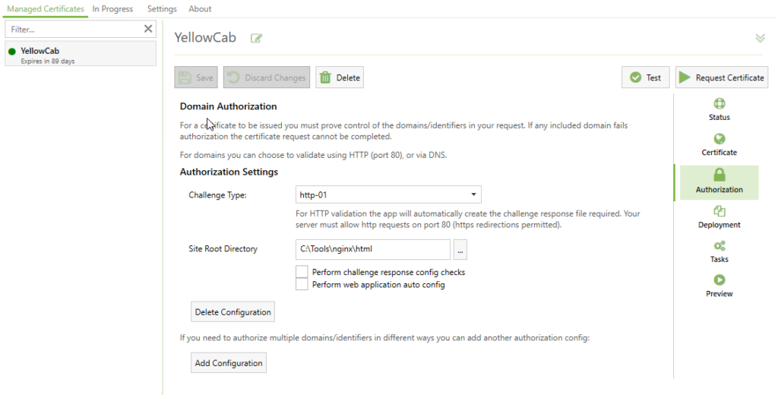Enable Perform challenge response config checks
The image size is (778, 395).
[302, 272]
